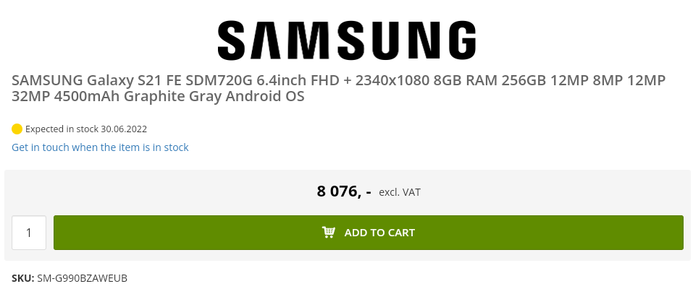Click the yellow stock status dot

[17, 129]
